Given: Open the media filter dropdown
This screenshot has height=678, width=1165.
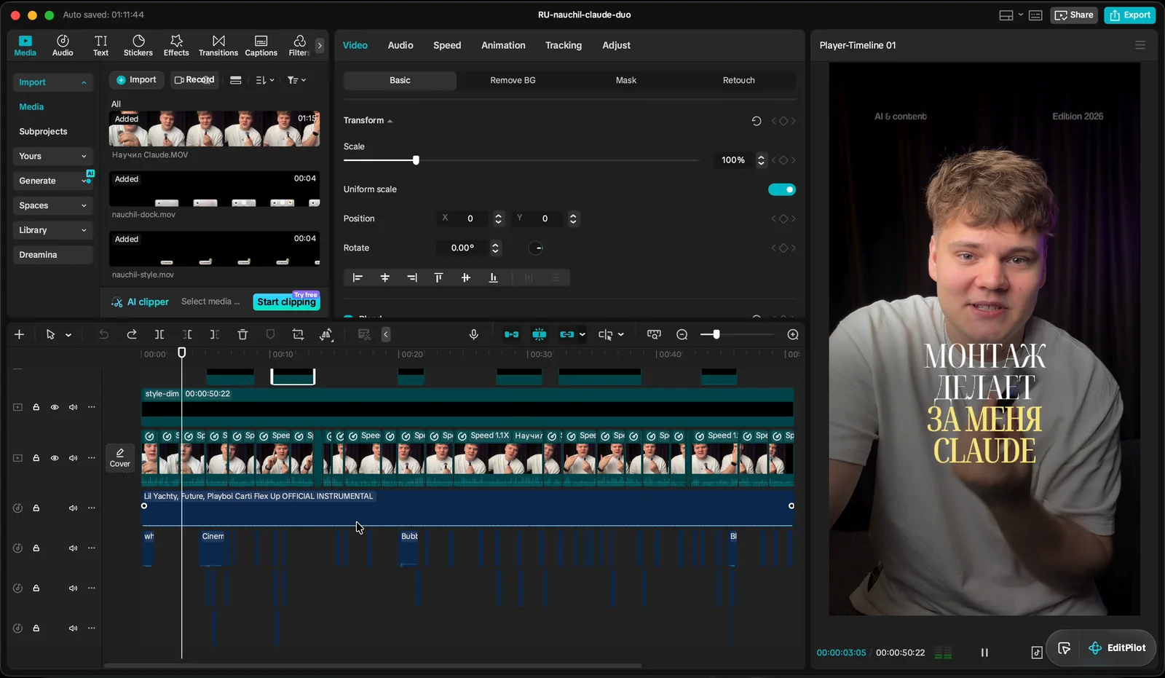Looking at the screenshot, I should point(296,80).
